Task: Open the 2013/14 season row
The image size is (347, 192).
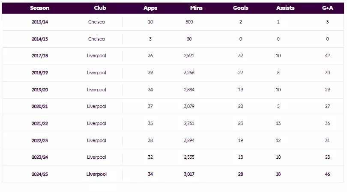Action: pyautogui.click(x=173, y=22)
